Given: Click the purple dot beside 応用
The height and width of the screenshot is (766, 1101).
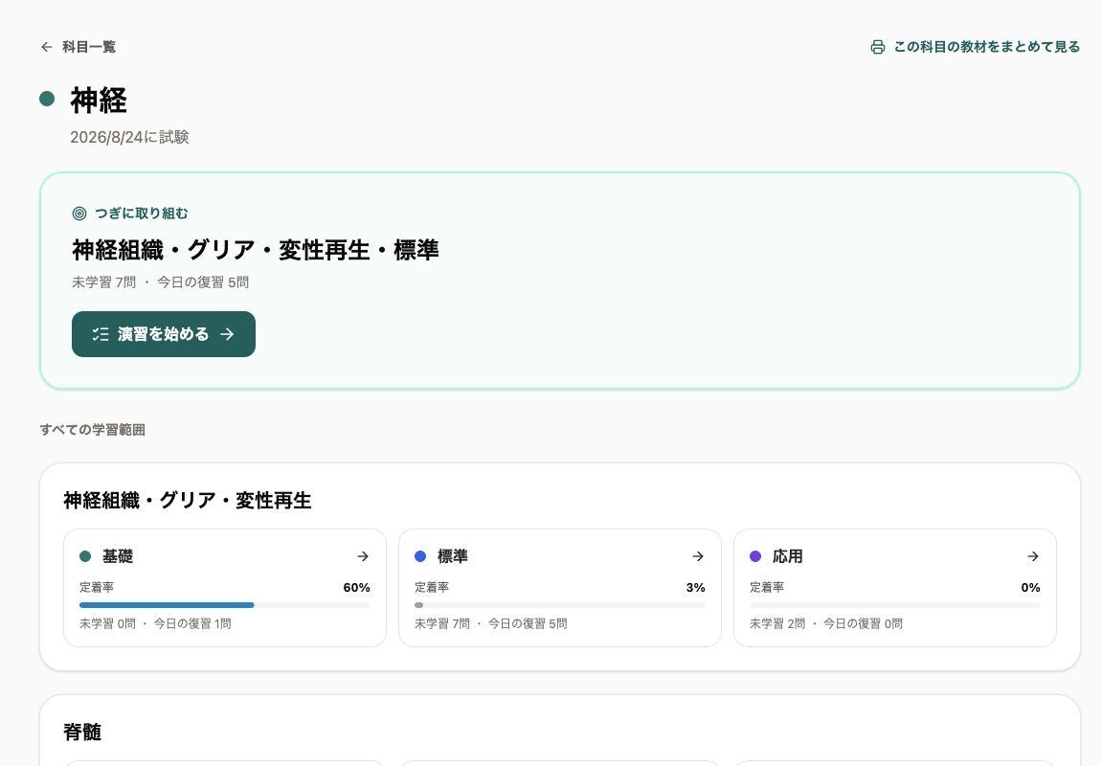Looking at the screenshot, I should click(755, 556).
